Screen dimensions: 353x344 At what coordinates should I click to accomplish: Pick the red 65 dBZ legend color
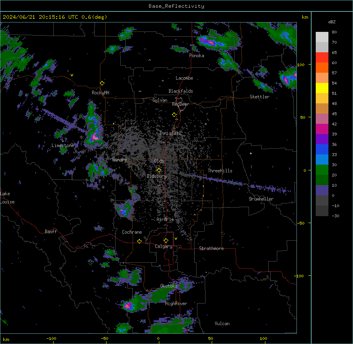(322, 58)
